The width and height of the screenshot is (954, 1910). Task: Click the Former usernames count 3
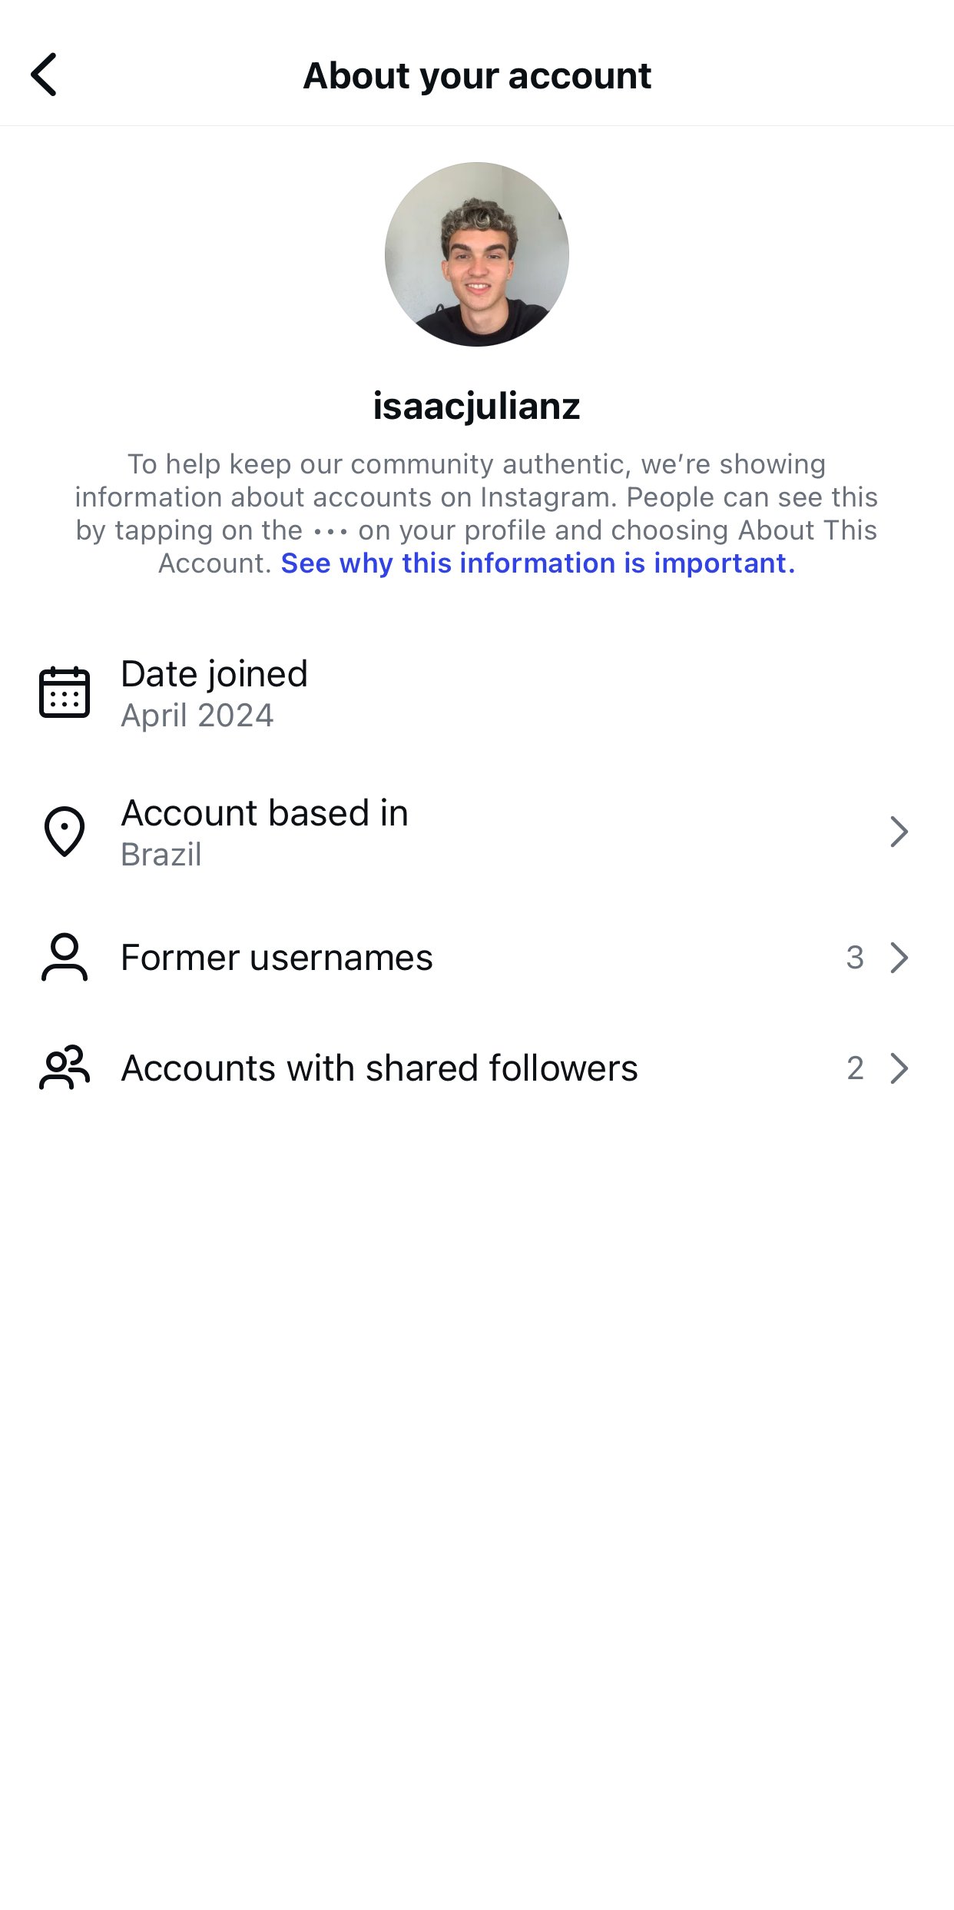click(x=855, y=958)
